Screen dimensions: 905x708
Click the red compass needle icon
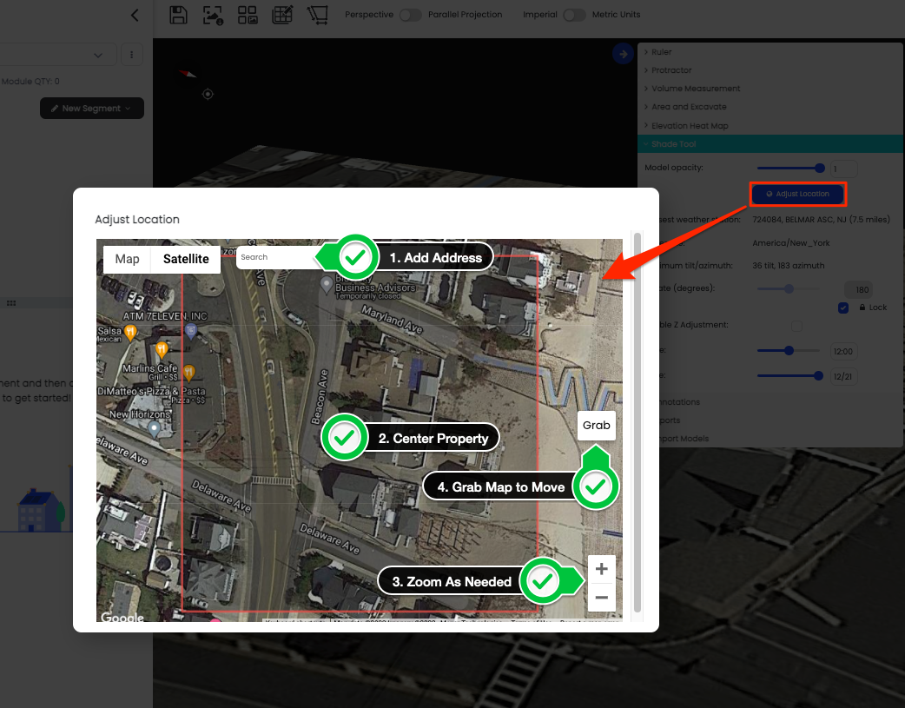188,73
